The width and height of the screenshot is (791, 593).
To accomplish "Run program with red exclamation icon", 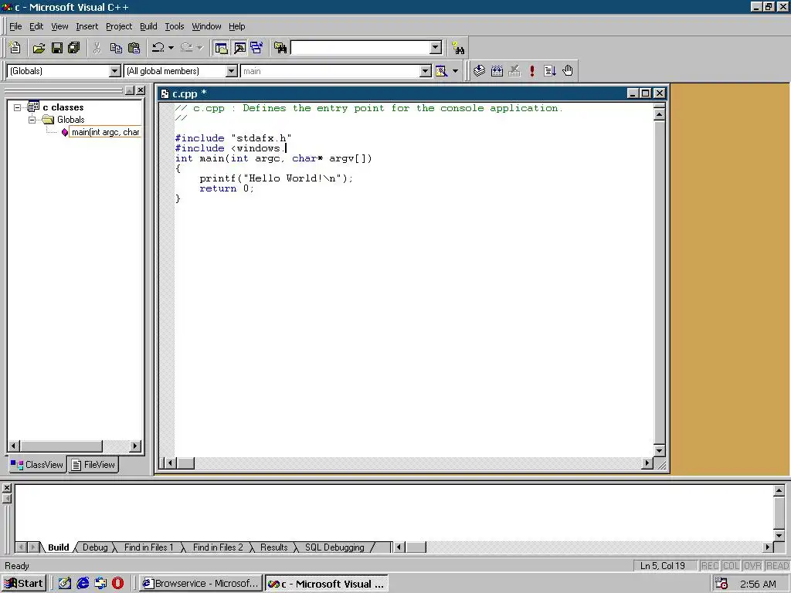I will coord(532,70).
